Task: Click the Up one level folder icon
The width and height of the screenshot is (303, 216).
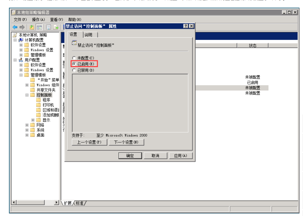Action: pos(32,27)
